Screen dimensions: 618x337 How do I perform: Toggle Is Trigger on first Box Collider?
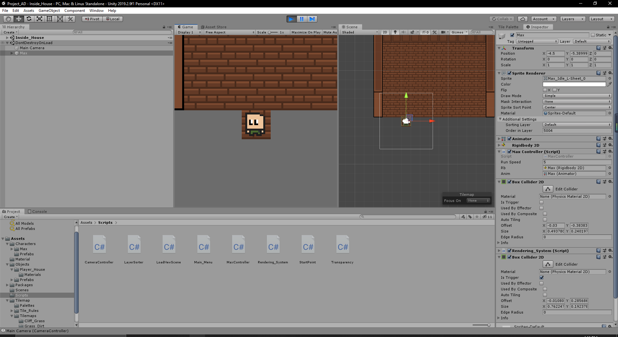click(x=541, y=202)
